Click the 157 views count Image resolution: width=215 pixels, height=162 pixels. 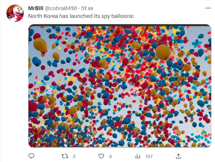coord(149,156)
